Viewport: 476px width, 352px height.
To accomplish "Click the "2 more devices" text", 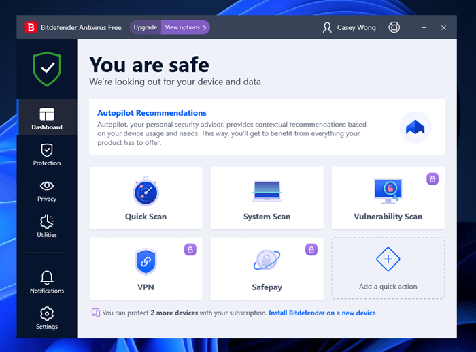I will [x=174, y=313].
